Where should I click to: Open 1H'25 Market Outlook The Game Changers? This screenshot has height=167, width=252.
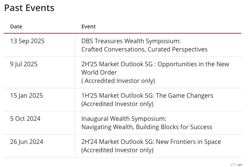pyautogui.click(x=147, y=95)
